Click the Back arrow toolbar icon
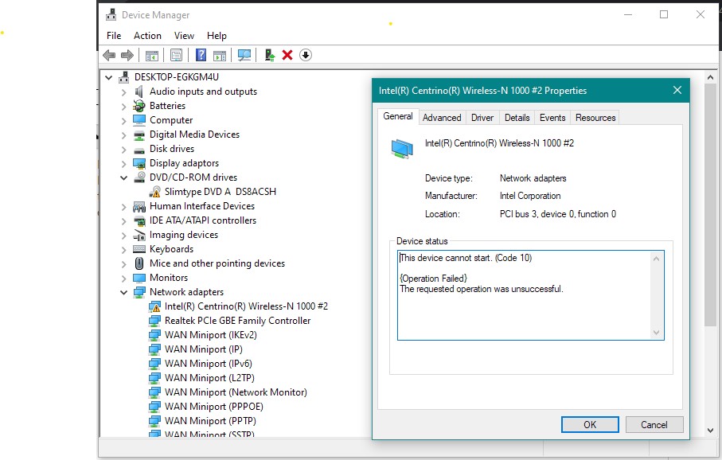Image resolution: width=722 pixels, height=460 pixels. [x=109, y=55]
